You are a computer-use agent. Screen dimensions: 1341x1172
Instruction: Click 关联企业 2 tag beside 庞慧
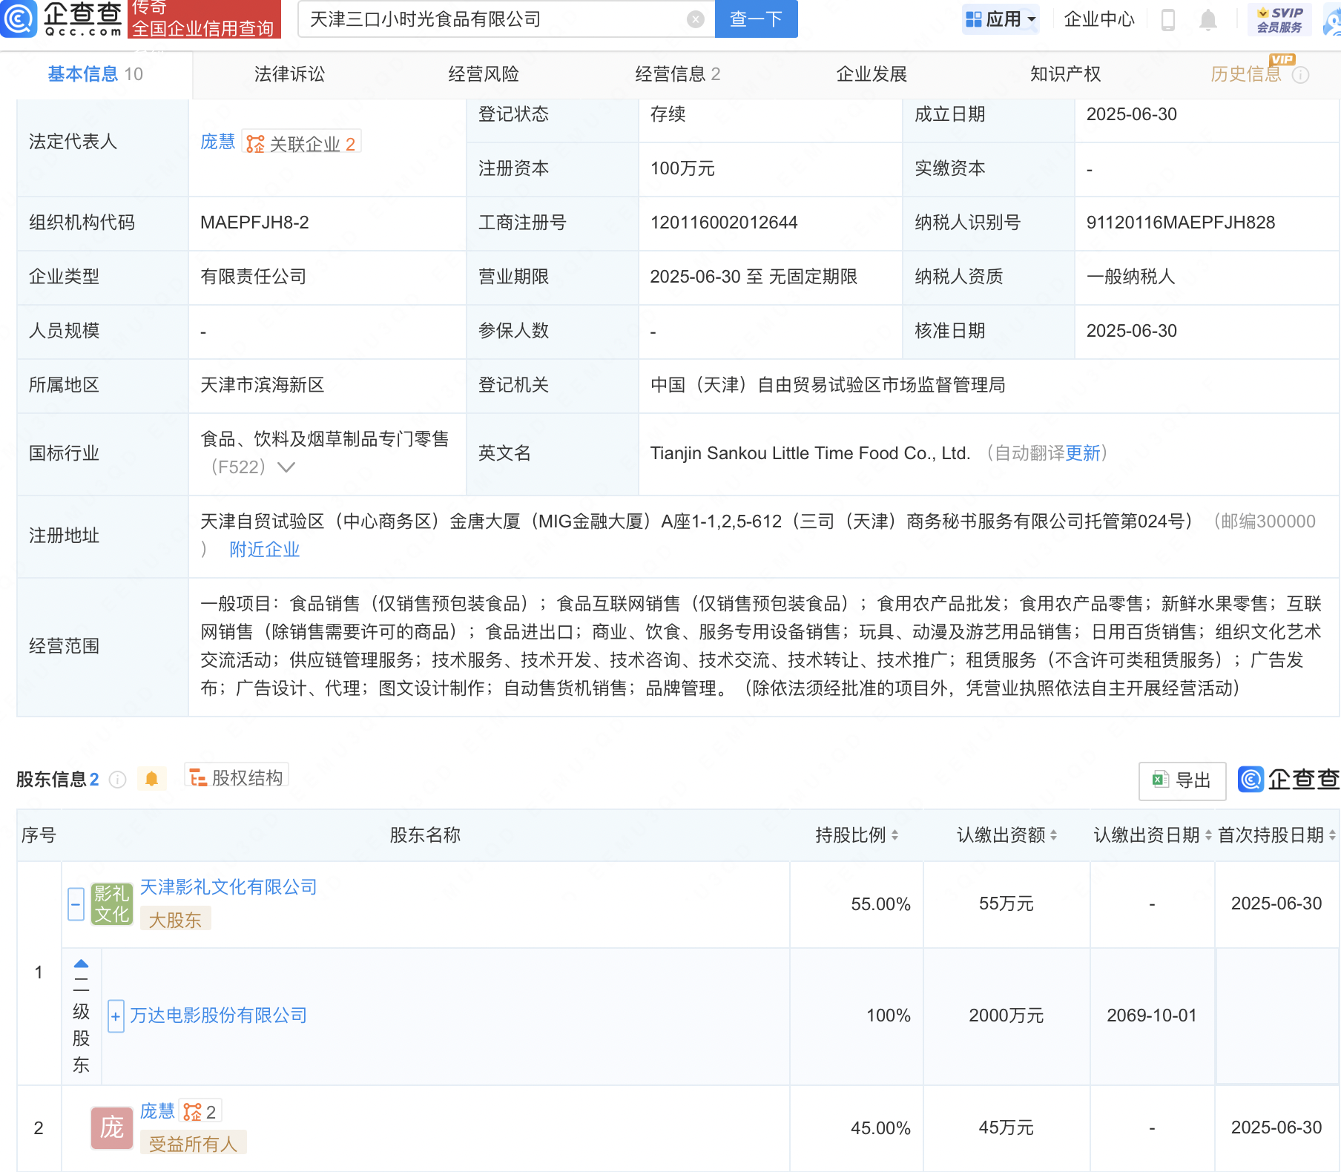pyautogui.click(x=301, y=143)
